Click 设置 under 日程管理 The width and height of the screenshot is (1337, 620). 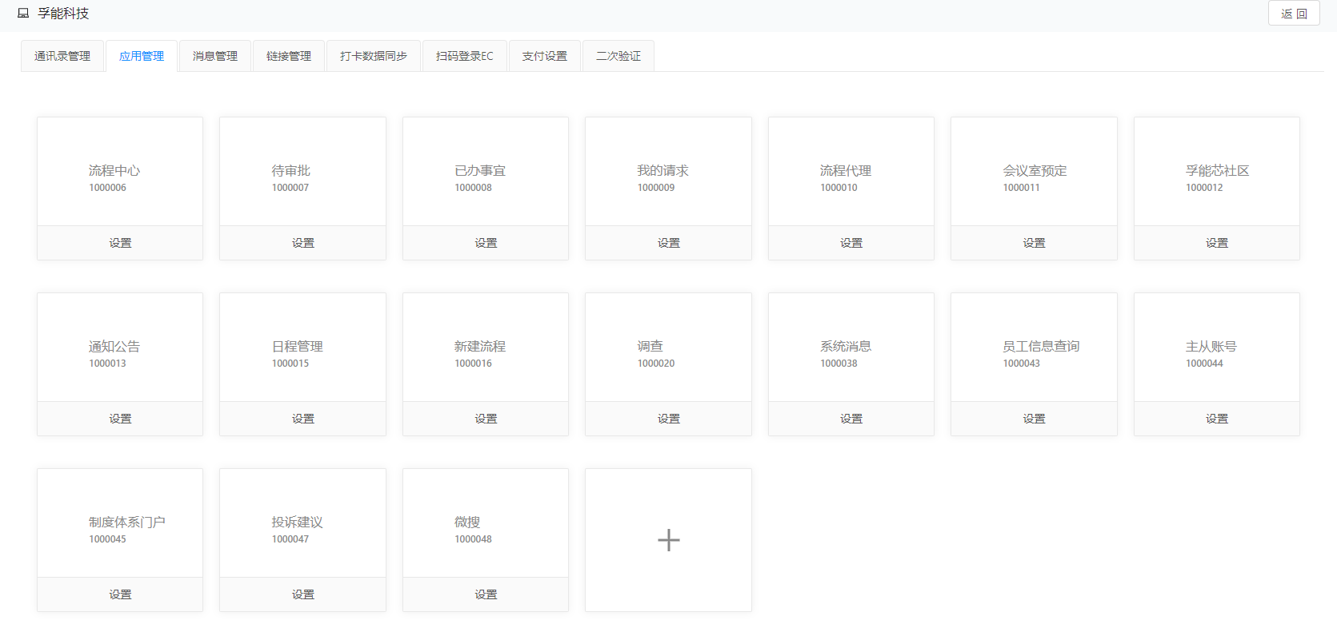[302, 419]
